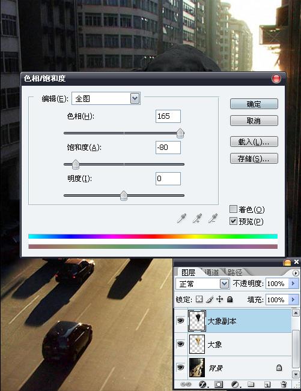This screenshot has height=391, width=301.
Task: Select the 大象副本 layer name
Action: point(222,321)
